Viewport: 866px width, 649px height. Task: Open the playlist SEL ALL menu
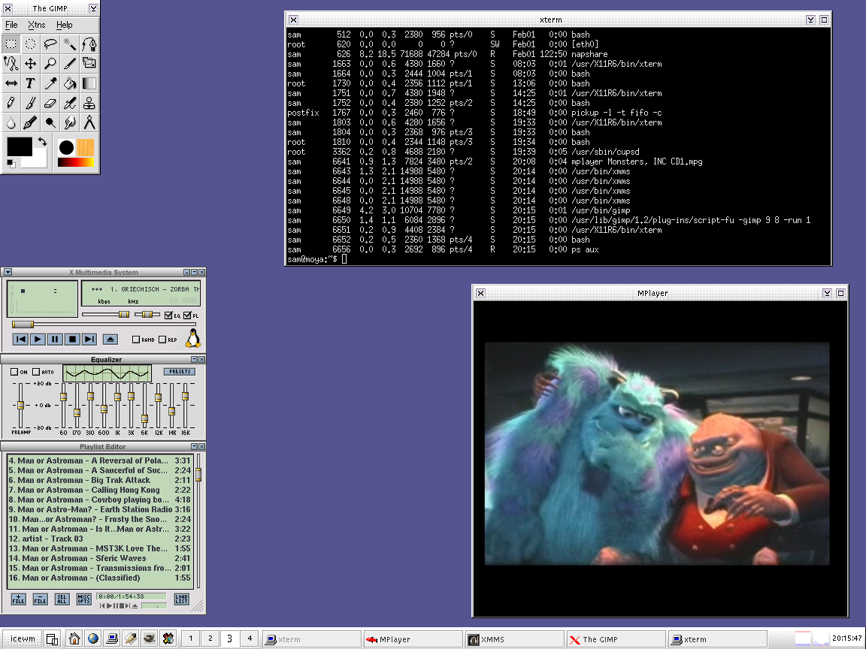(x=62, y=599)
